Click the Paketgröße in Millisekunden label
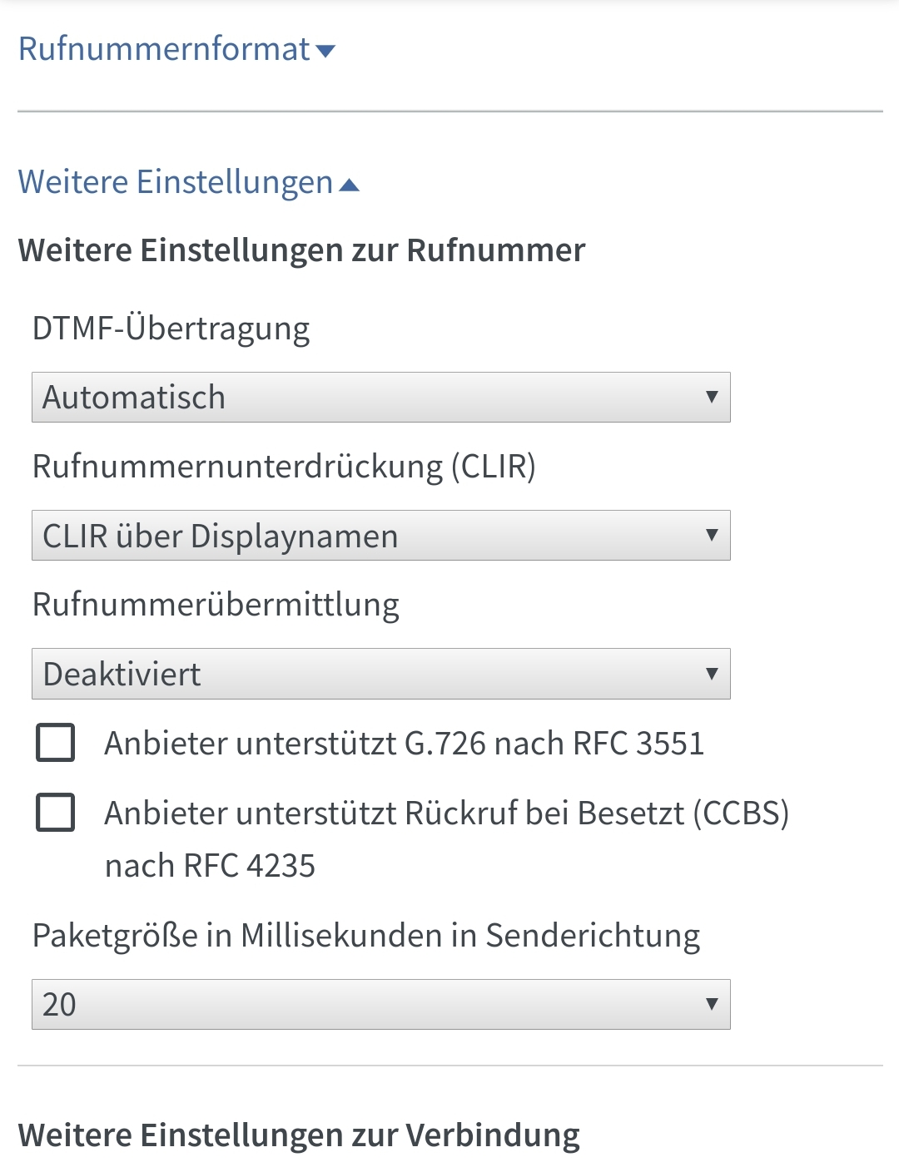This screenshot has height=1162, width=899. (x=366, y=937)
